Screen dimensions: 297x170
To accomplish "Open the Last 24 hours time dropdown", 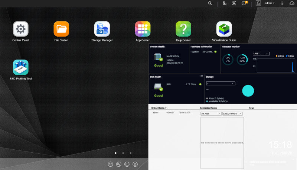I will tap(232, 114).
